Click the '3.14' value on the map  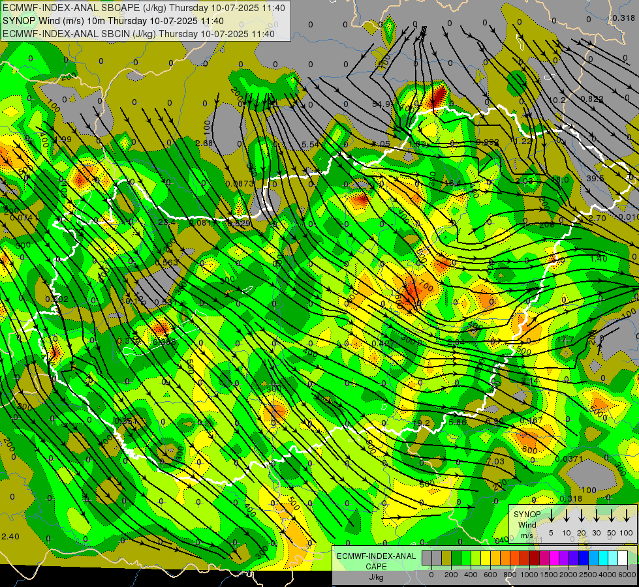click(530, 382)
